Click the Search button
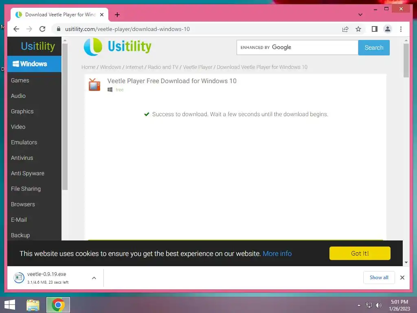Viewport: 417px width, 313px height. (x=374, y=48)
